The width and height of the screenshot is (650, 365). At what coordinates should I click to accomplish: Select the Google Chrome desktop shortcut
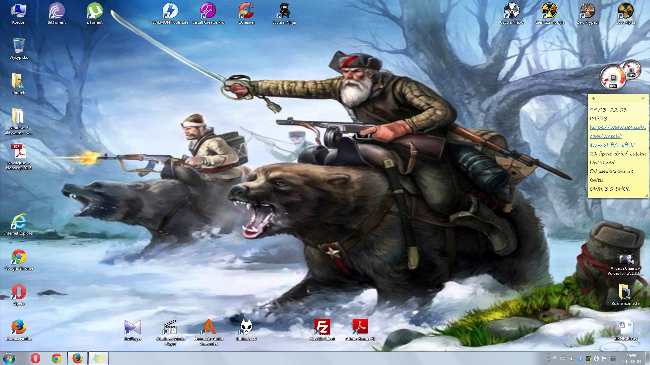[19, 260]
